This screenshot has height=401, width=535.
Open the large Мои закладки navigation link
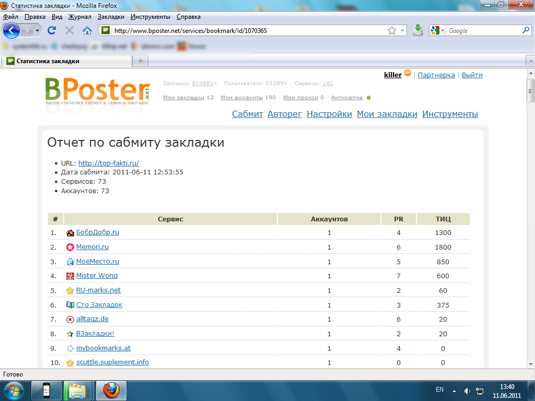[x=387, y=114]
